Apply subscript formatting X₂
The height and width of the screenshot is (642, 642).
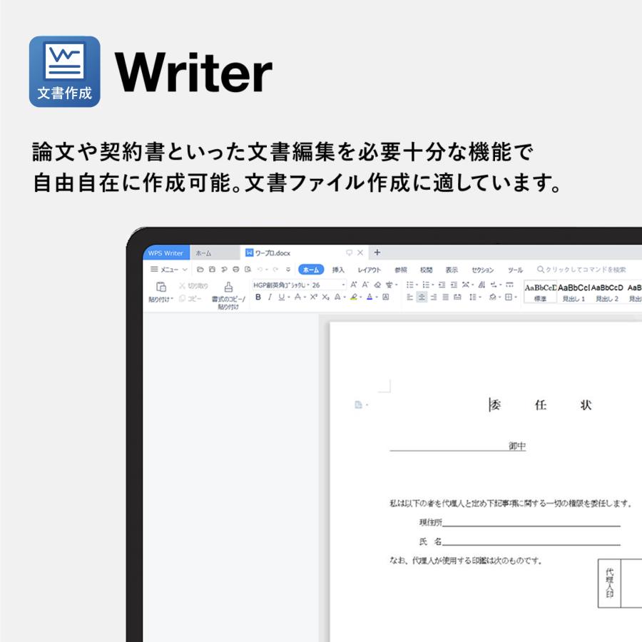point(325,297)
